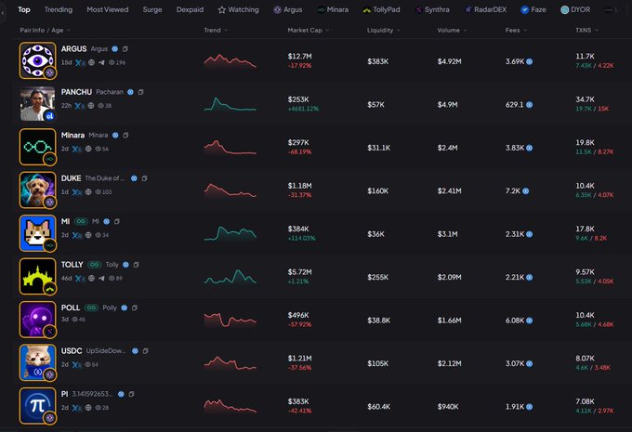Open the website globe icon for TOLLY
The height and width of the screenshot is (432, 632).
click(x=91, y=278)
